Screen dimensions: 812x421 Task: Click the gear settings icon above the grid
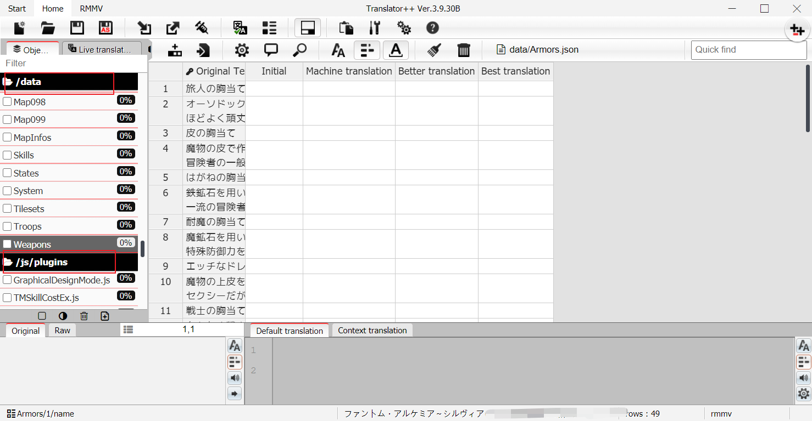[241, 50]
